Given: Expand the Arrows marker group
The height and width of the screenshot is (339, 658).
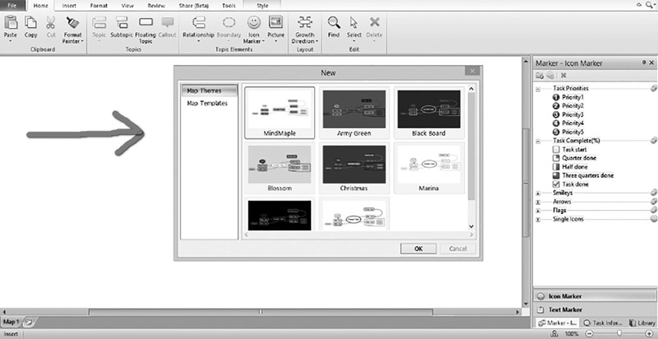Looking at the screenshot, I should point(538,202).
